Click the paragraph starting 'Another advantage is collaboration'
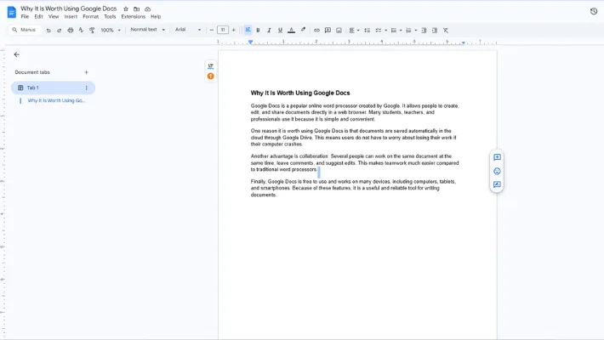604x340 pixels. (355, 163)
